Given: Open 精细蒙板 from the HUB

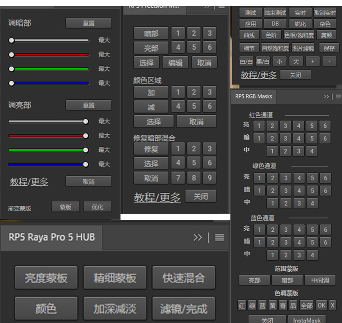Looking at the screenshot, I should click(115, 278).
